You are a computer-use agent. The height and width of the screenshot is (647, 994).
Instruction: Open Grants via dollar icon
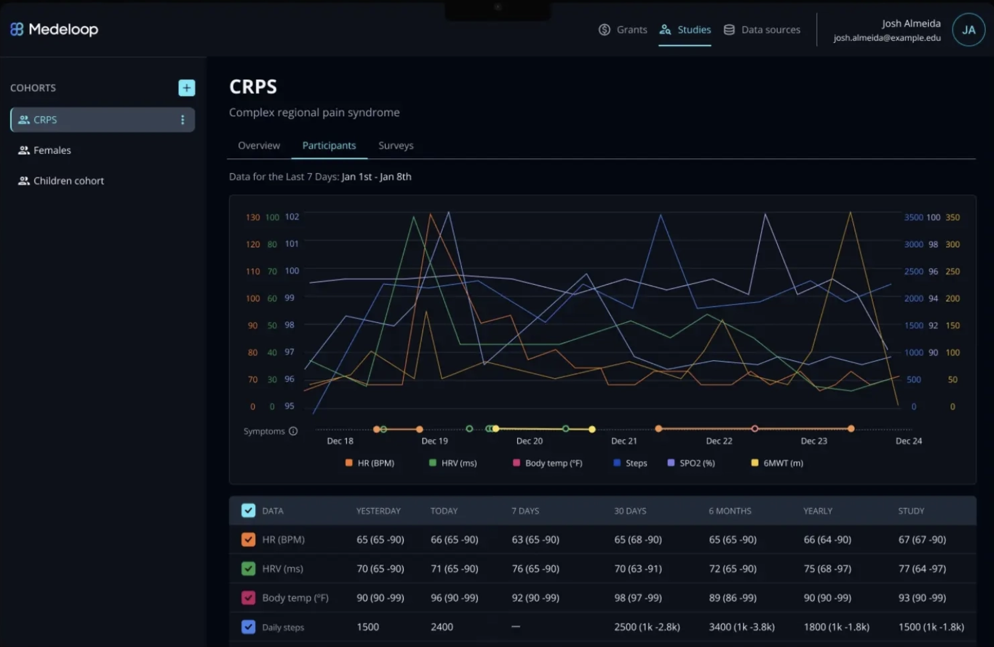tap(604, 30)
